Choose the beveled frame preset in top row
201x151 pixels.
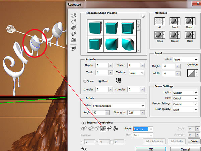(128, 28)
